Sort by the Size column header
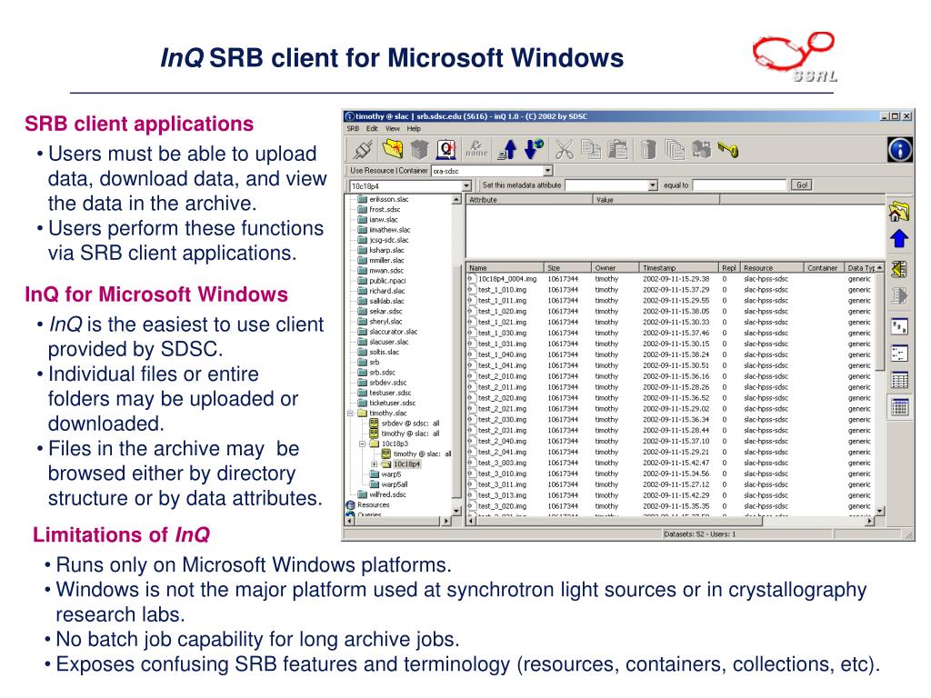 567,268
